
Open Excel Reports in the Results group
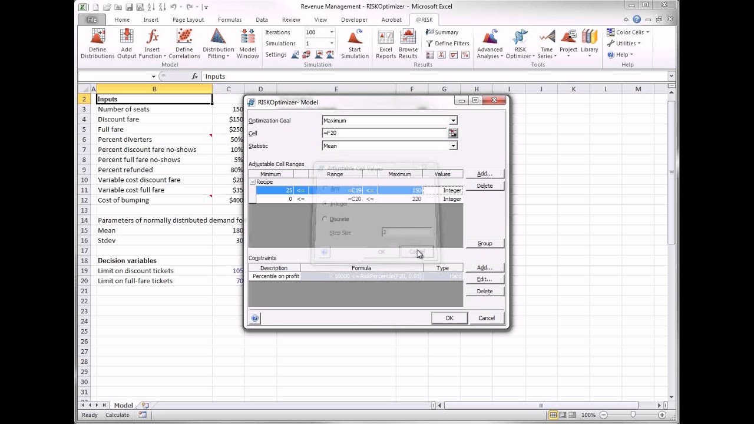coord(385,44)
